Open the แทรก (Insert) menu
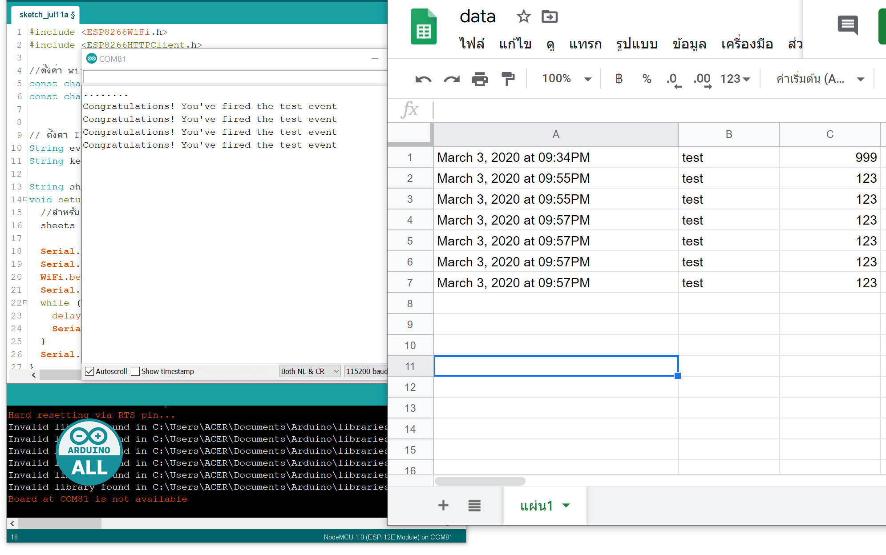This screenshot has height=555, width=886. pos(585,44)
